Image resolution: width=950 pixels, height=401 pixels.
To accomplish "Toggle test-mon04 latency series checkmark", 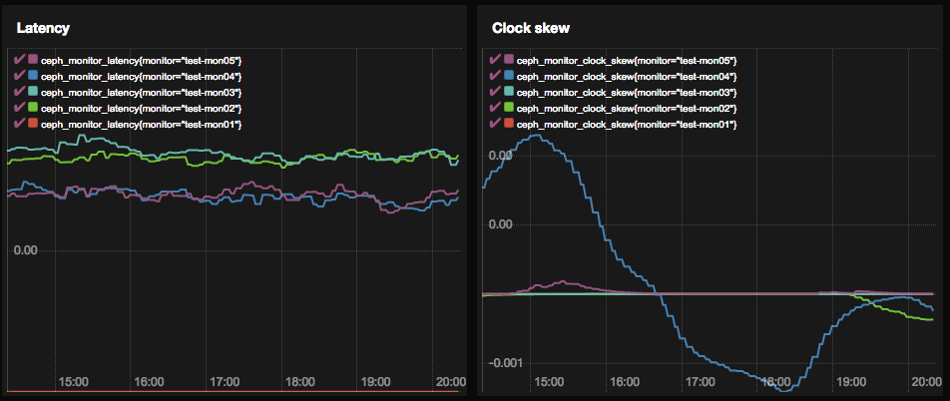I will point(18,76).
